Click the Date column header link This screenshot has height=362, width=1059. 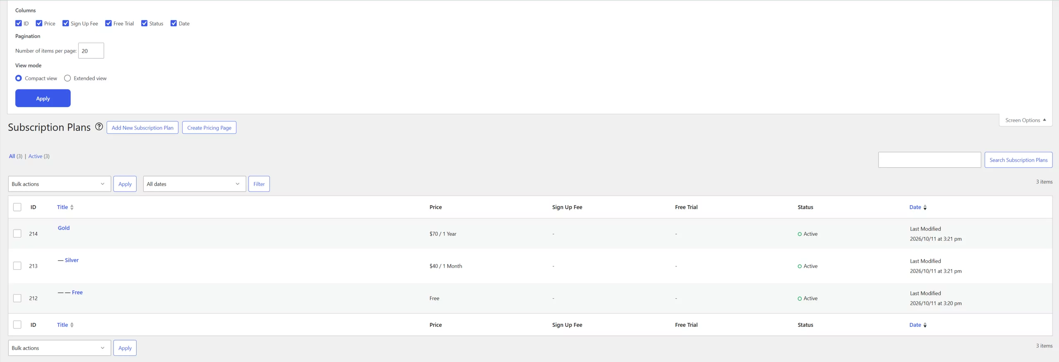915,207
